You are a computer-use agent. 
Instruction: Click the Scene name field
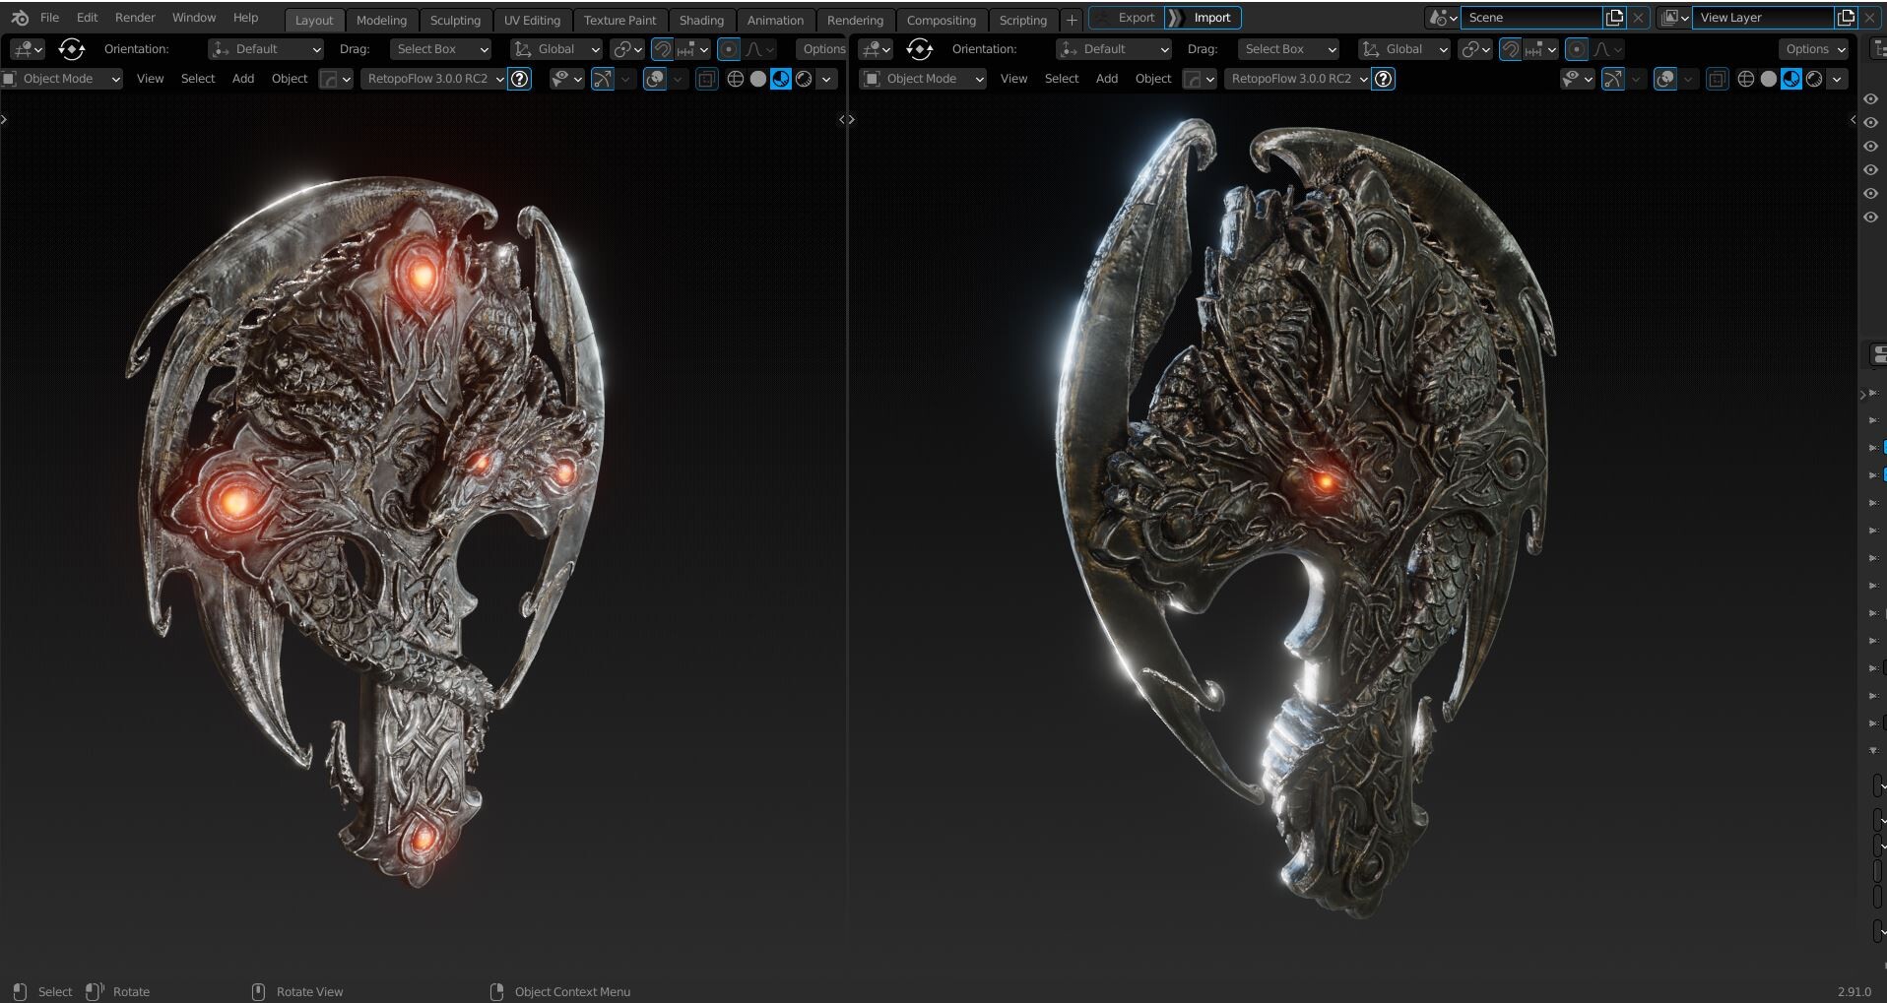click(x=1531, y=18)
